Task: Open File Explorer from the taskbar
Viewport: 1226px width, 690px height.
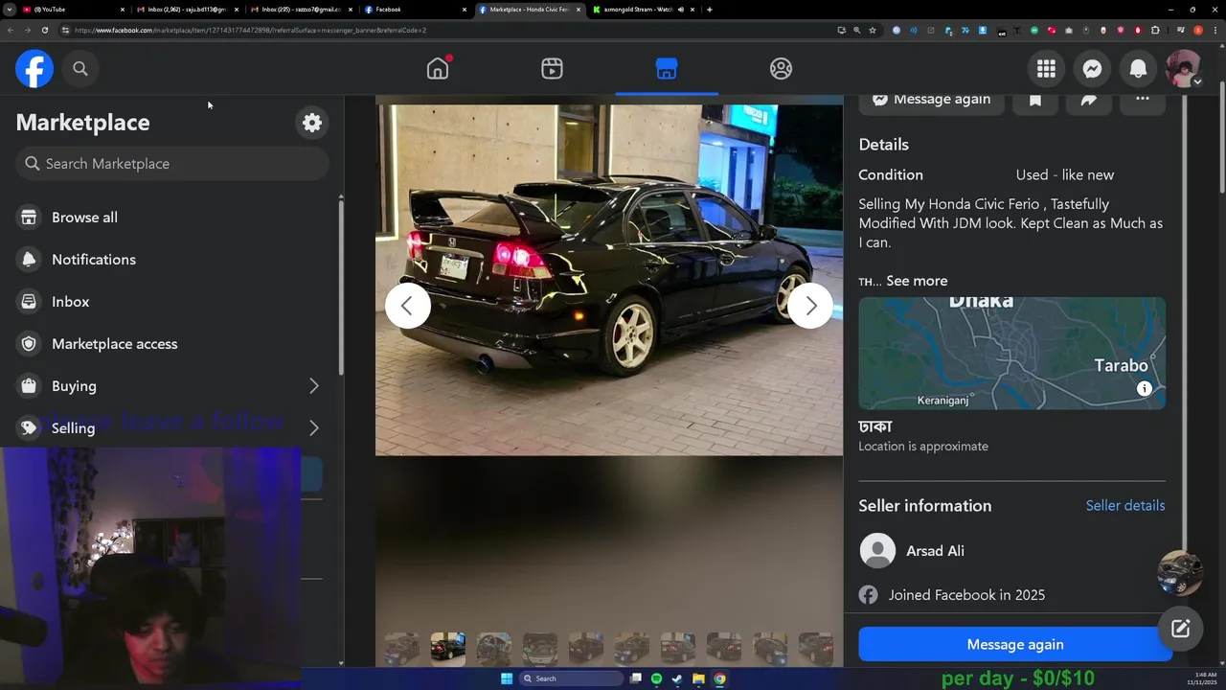Action: point(698,678)
